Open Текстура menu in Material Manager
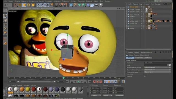Image resolution: width=176 pixels, height=99 pixels. (34, 85)
